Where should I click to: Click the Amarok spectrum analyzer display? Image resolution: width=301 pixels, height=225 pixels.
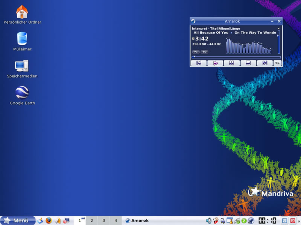(x=249, y=46)
